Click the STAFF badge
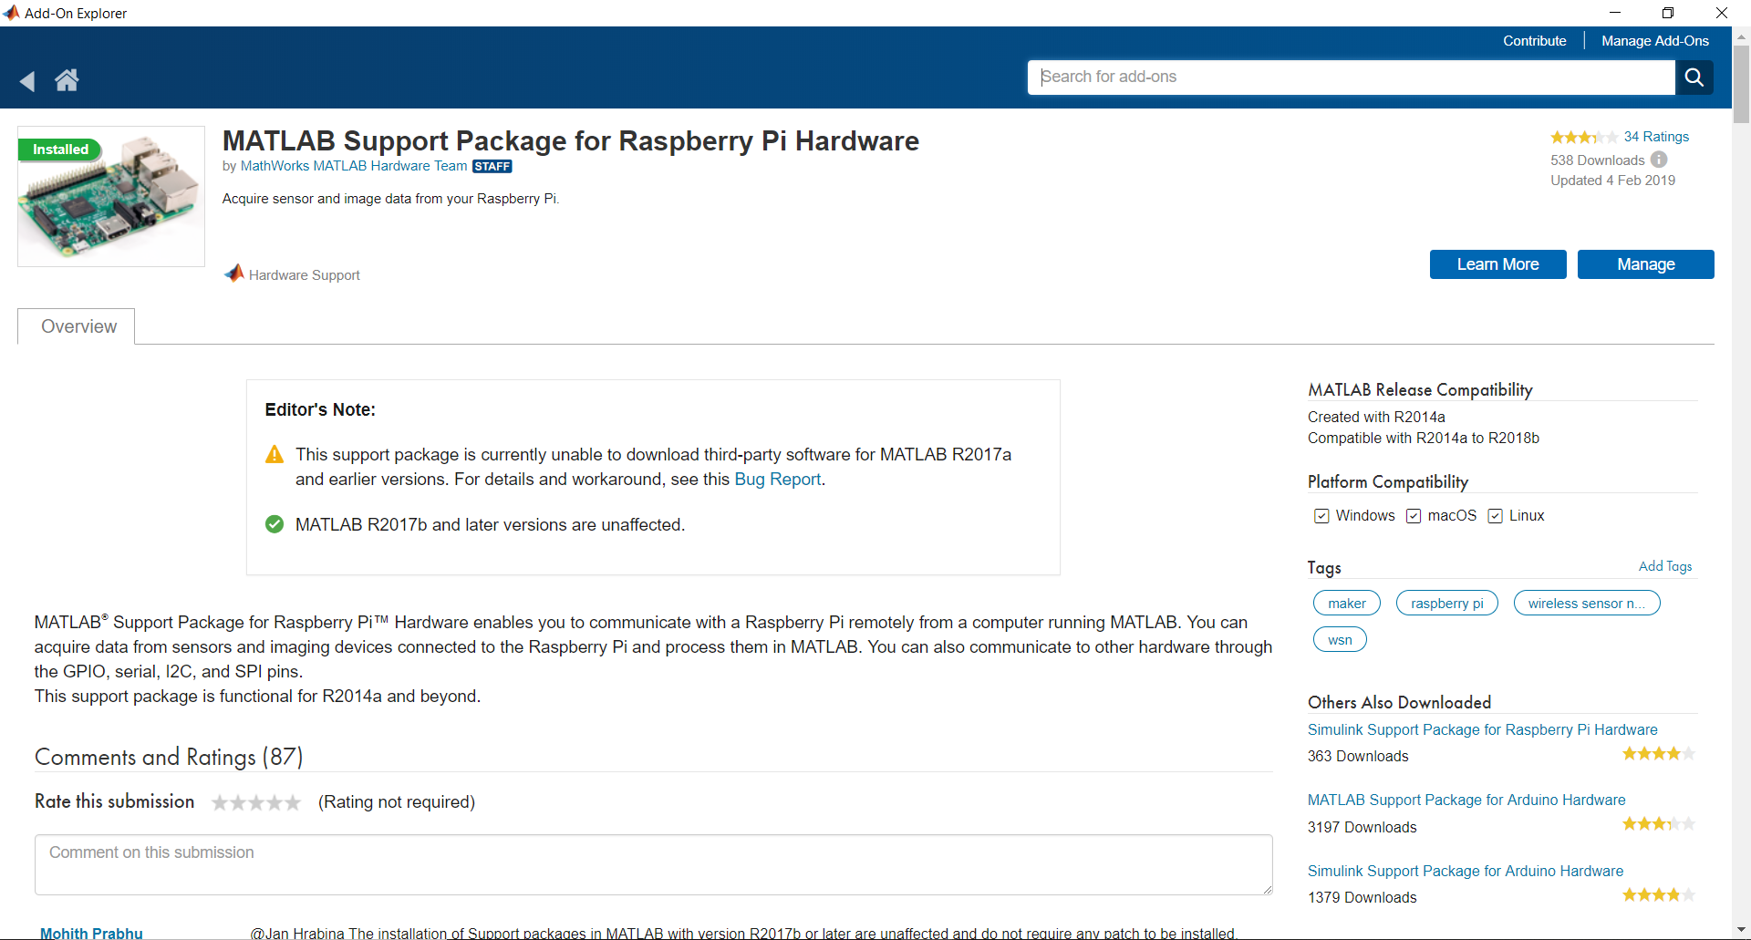This screenshot has width=1751, height=940. coord(492,166)
